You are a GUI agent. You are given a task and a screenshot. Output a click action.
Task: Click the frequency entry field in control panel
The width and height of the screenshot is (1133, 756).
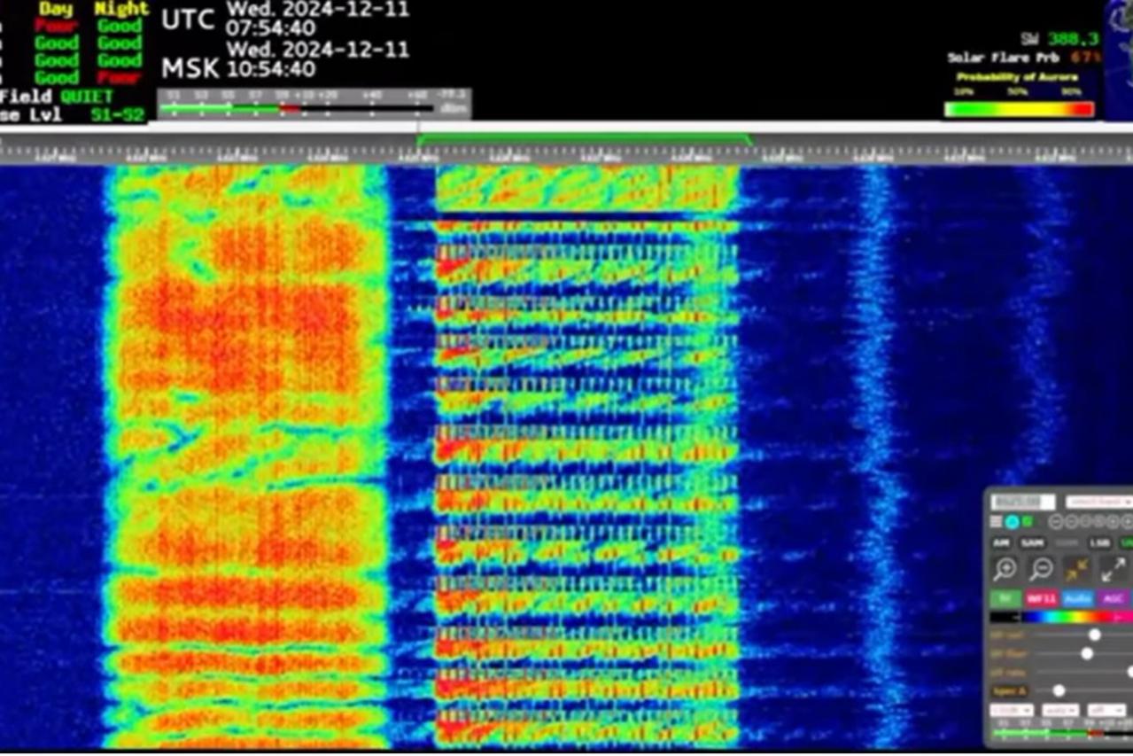pos(1023,502)
